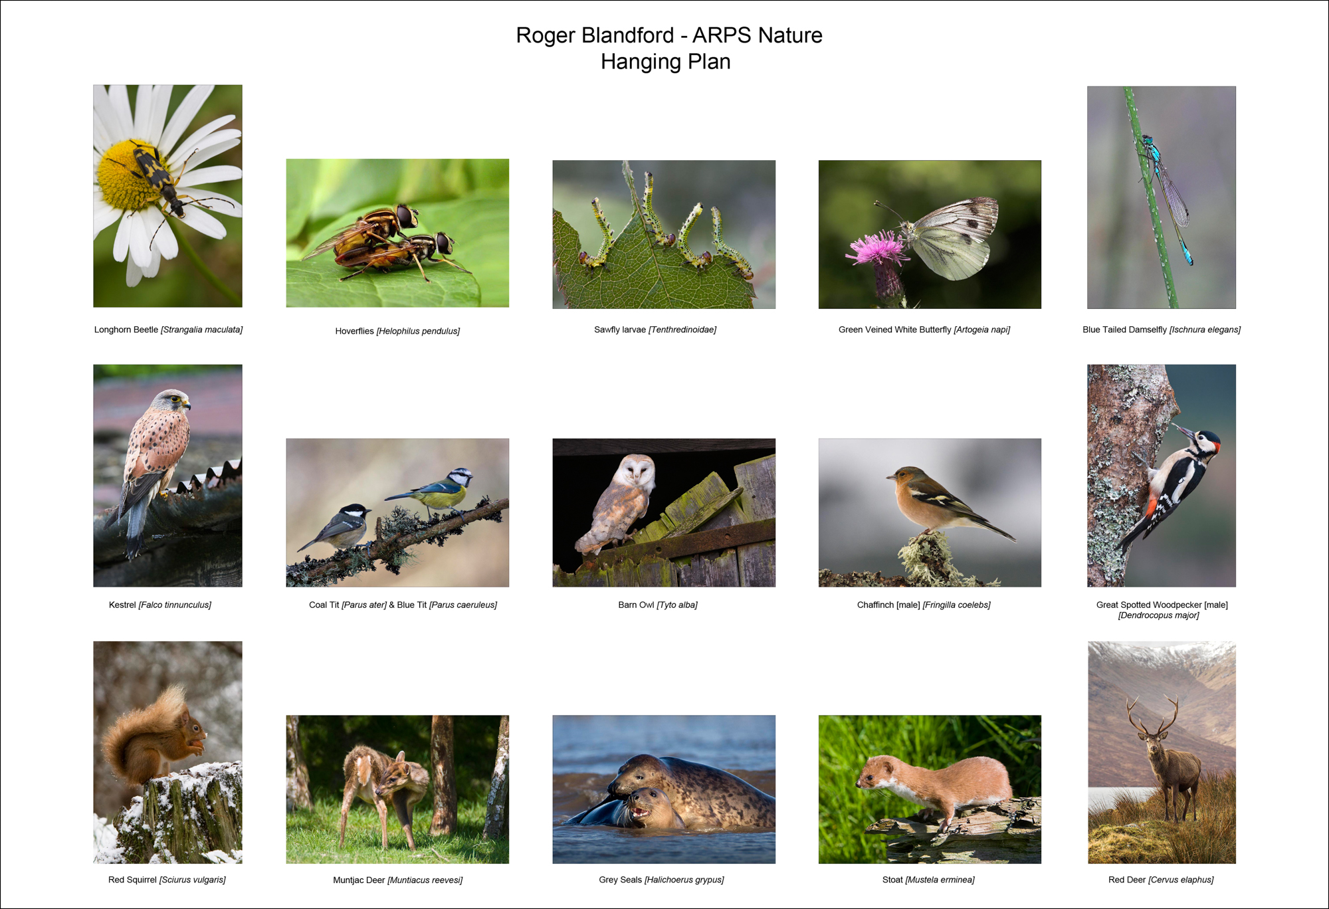Select the Stoat photograph
This screenshot has height=909, width=1329.
pyautogui.click(x=930, y=789)
